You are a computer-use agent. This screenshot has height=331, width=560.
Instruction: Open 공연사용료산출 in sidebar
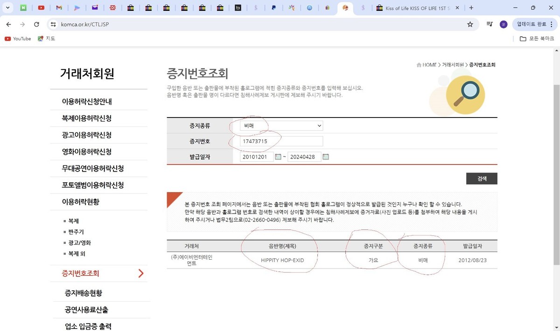tap(87, 310)
